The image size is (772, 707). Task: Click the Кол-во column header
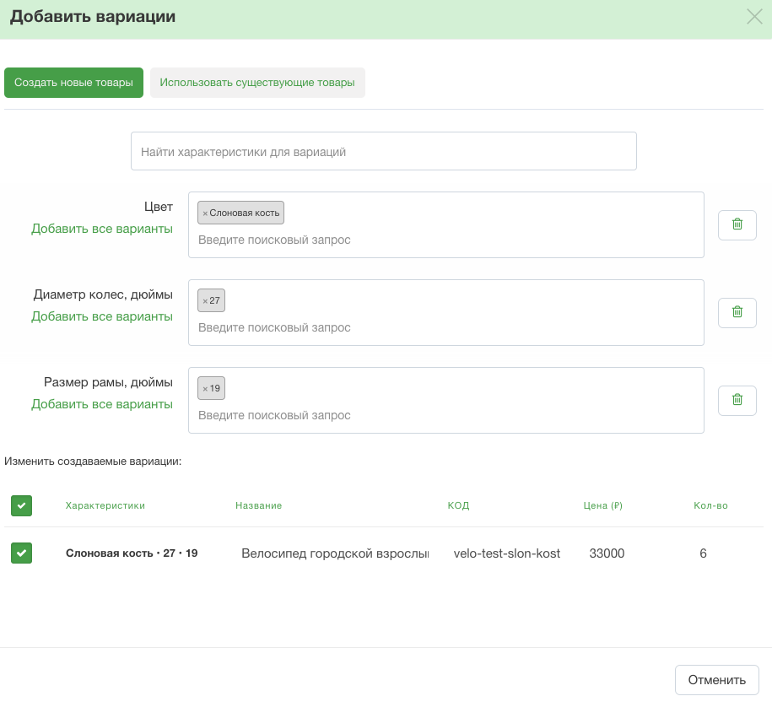(710, 505)
